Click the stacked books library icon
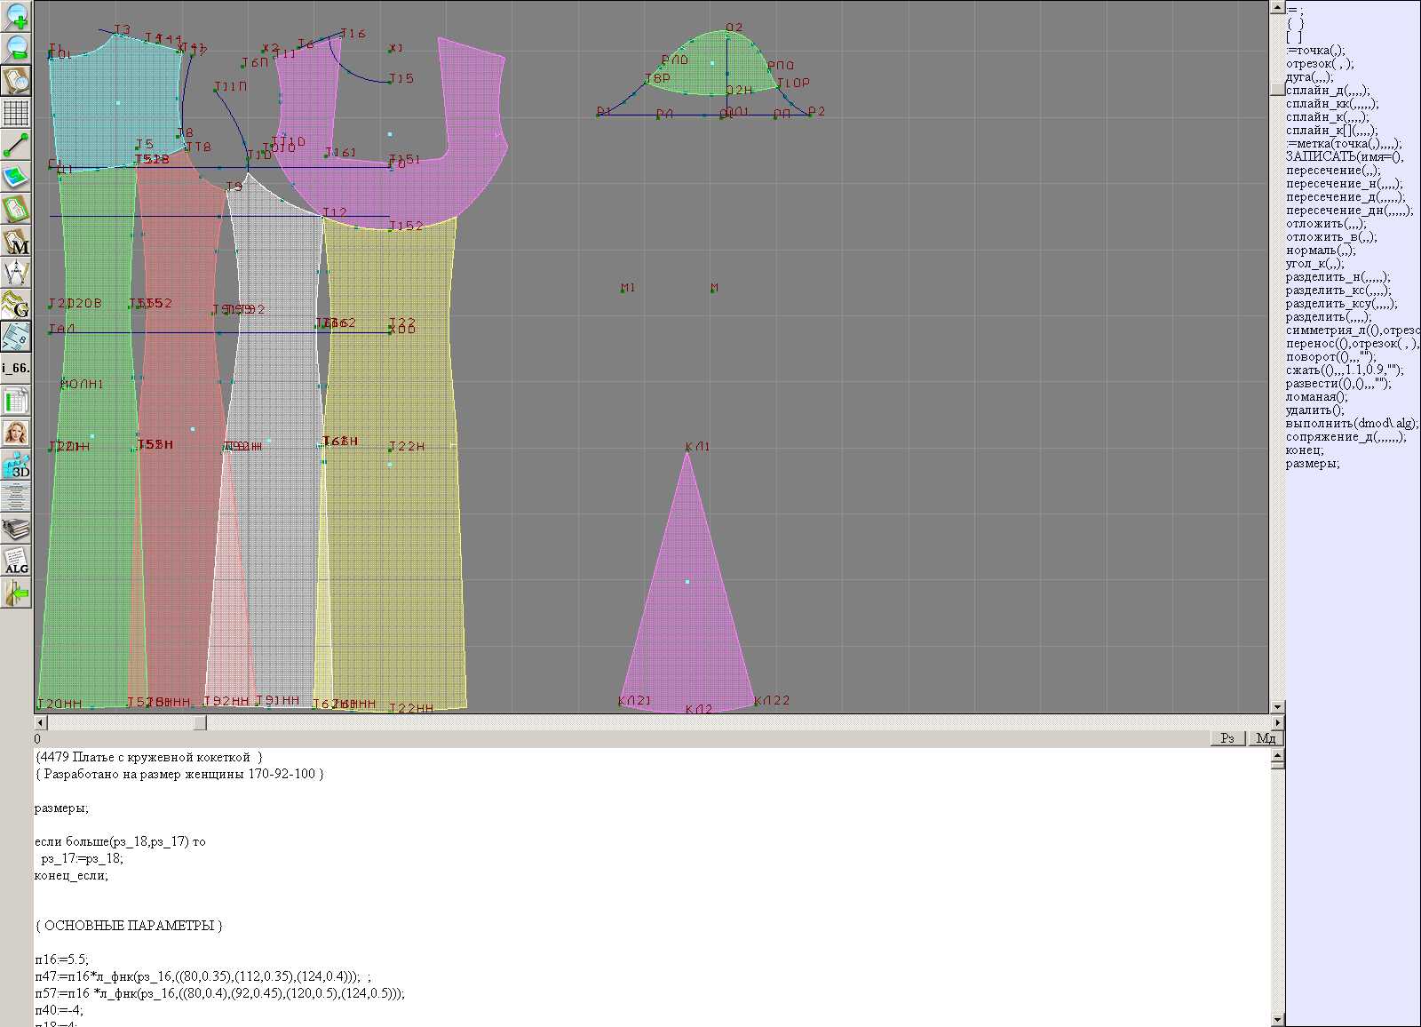Viewport: 1421px width, 1027px height. 16,529
